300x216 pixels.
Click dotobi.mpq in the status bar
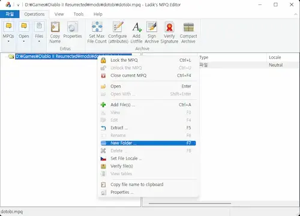11,212
